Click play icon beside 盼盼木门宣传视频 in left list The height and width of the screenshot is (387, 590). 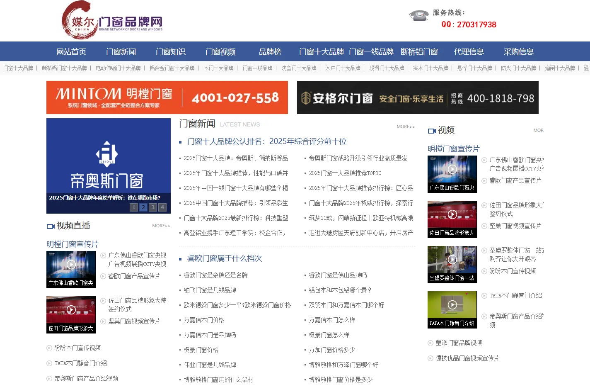click(x=49, y=348)
